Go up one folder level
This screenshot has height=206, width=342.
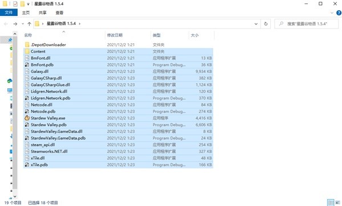tap(29, 24)
